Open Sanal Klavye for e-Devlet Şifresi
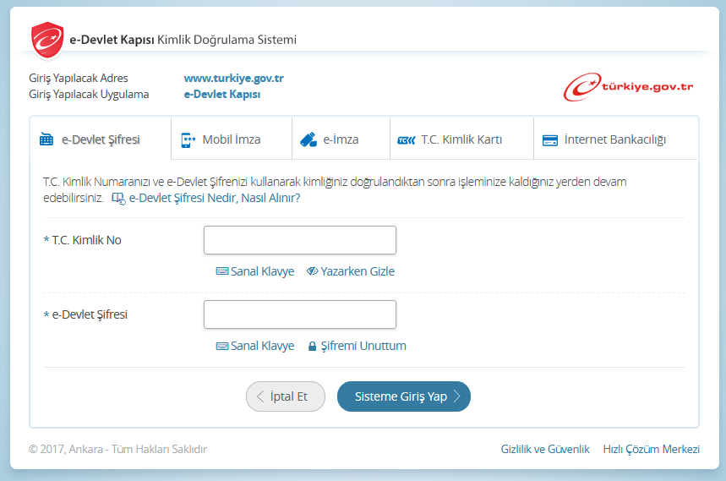 255,346
